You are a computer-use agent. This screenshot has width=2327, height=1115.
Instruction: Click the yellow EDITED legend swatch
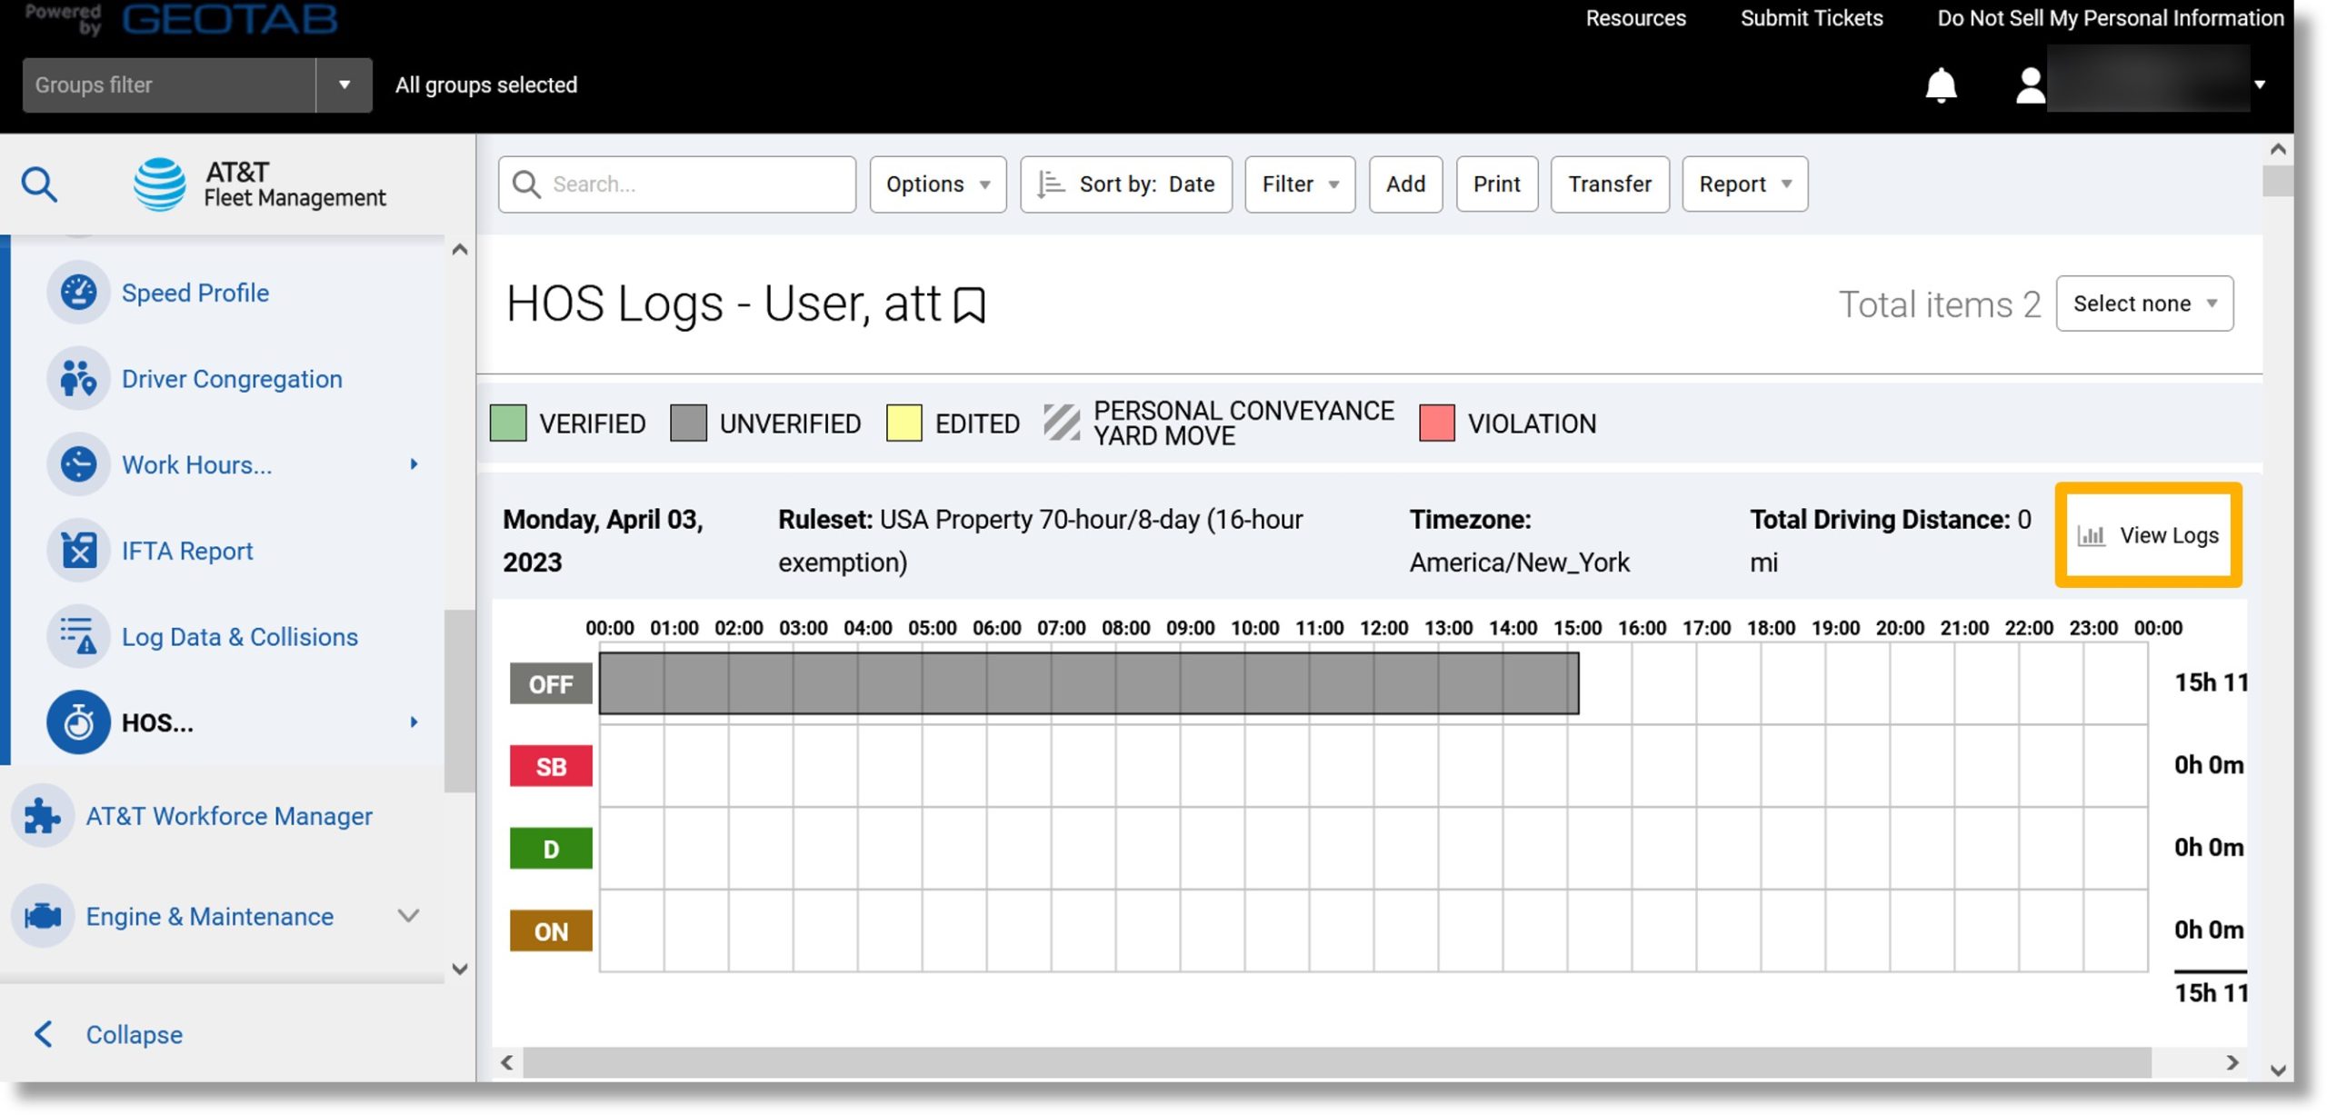(x=904, y=423)
